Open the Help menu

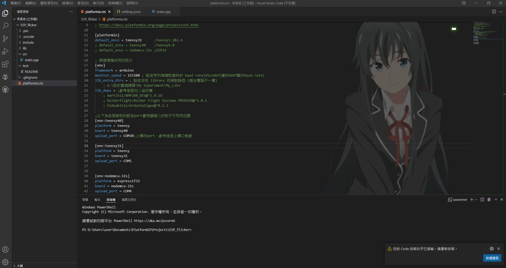132,3
